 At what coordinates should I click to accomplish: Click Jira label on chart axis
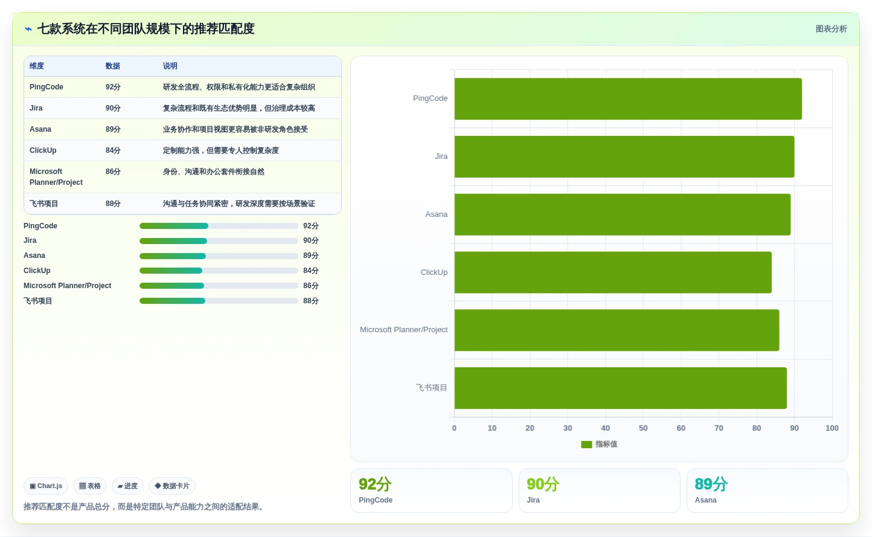click(x=441, y=156)
